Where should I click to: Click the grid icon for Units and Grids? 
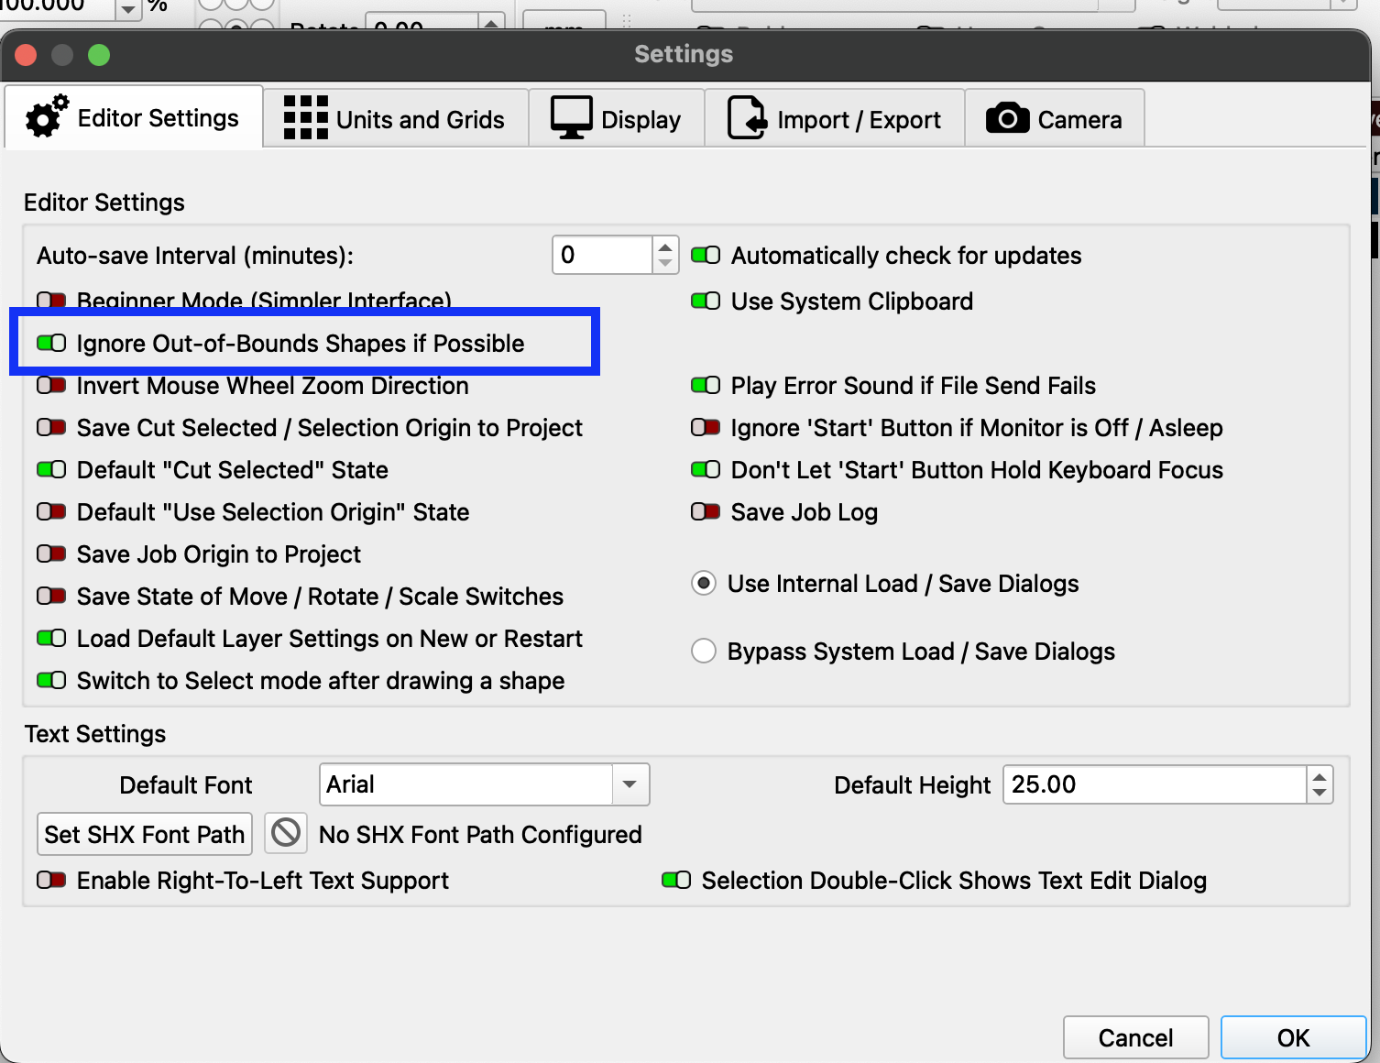(x=305, y=118)
